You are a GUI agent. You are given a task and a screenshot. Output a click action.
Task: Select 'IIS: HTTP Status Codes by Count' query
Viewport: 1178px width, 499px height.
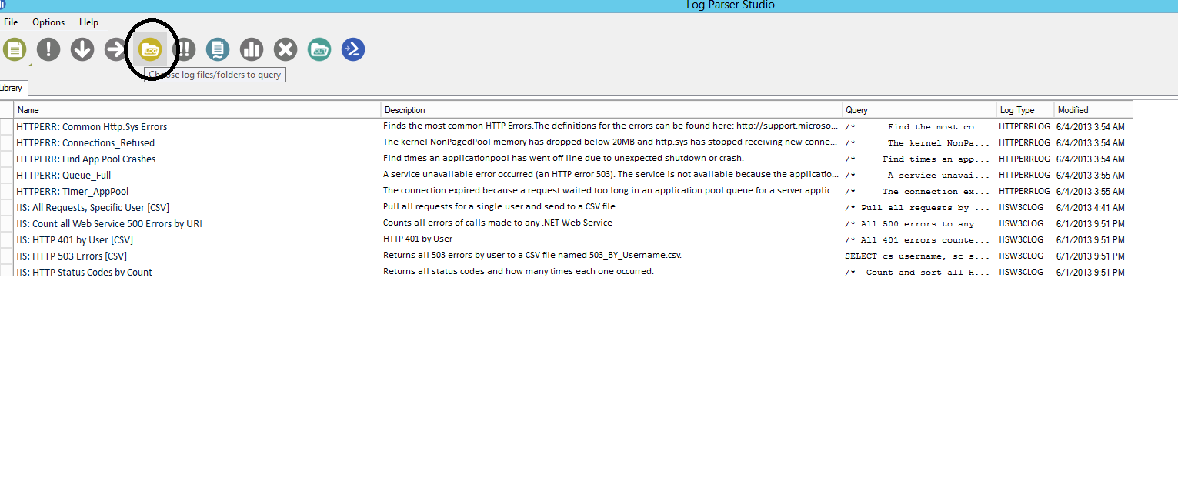(85, 272)
